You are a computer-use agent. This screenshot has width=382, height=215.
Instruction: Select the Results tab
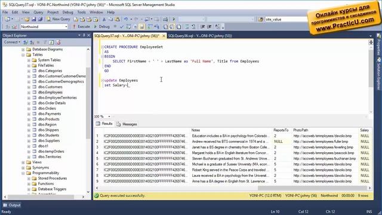104,124
